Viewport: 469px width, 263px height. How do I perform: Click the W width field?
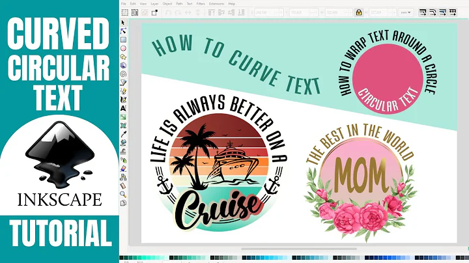[x=338, y=12]
